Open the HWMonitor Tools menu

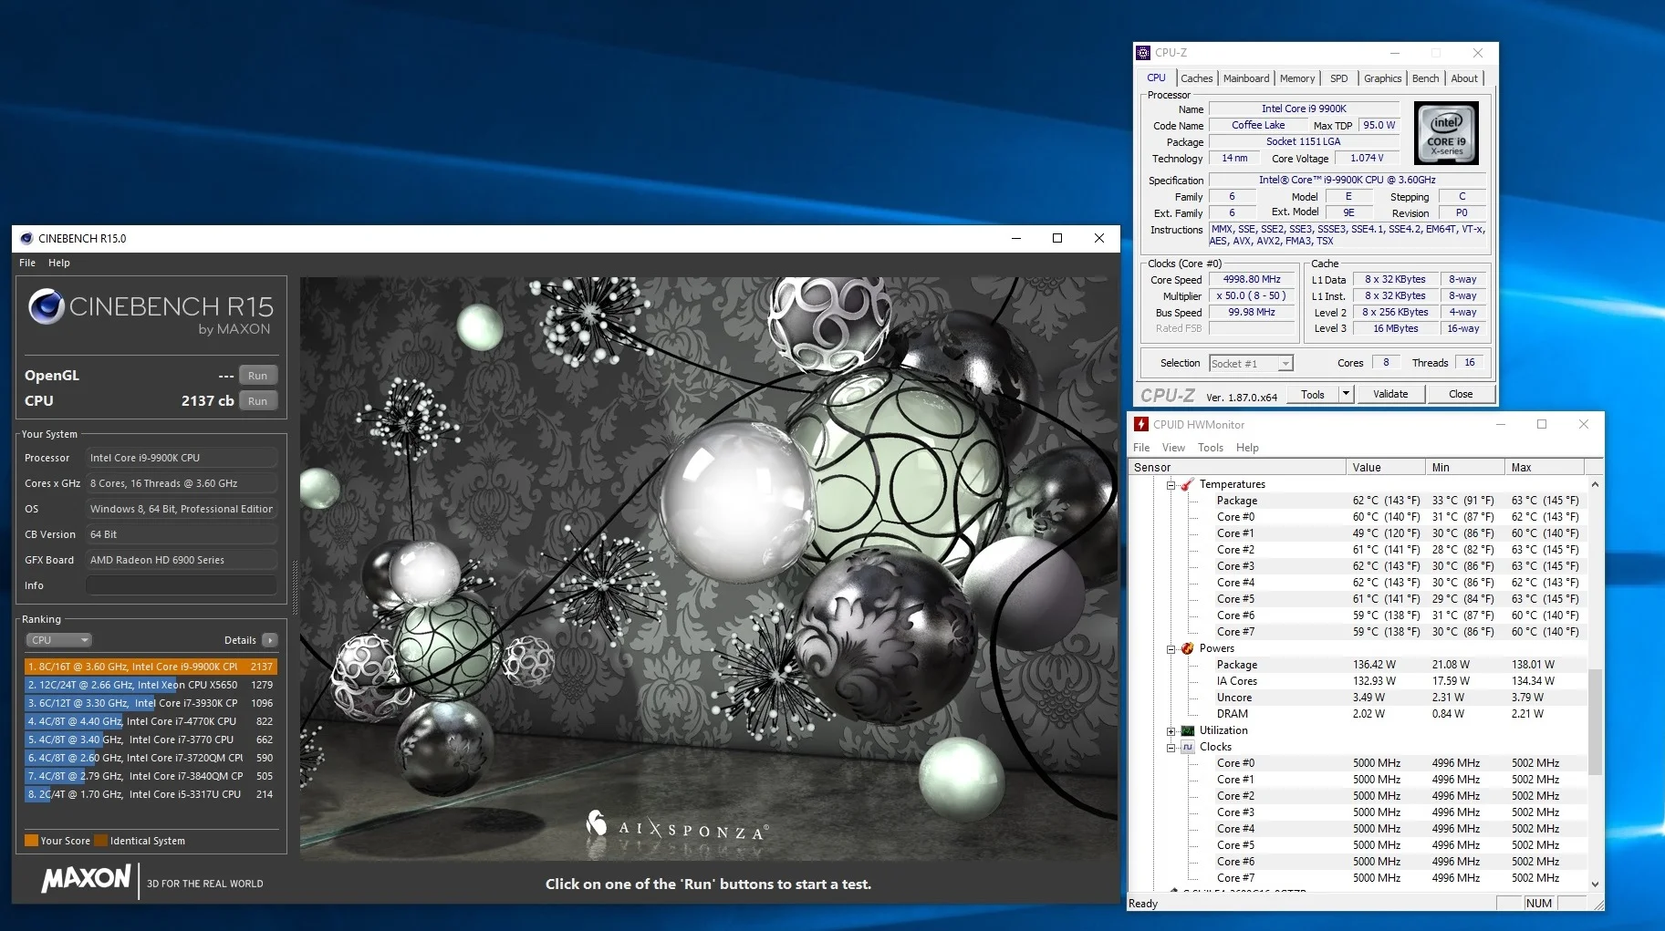[x=1211, y=448]
